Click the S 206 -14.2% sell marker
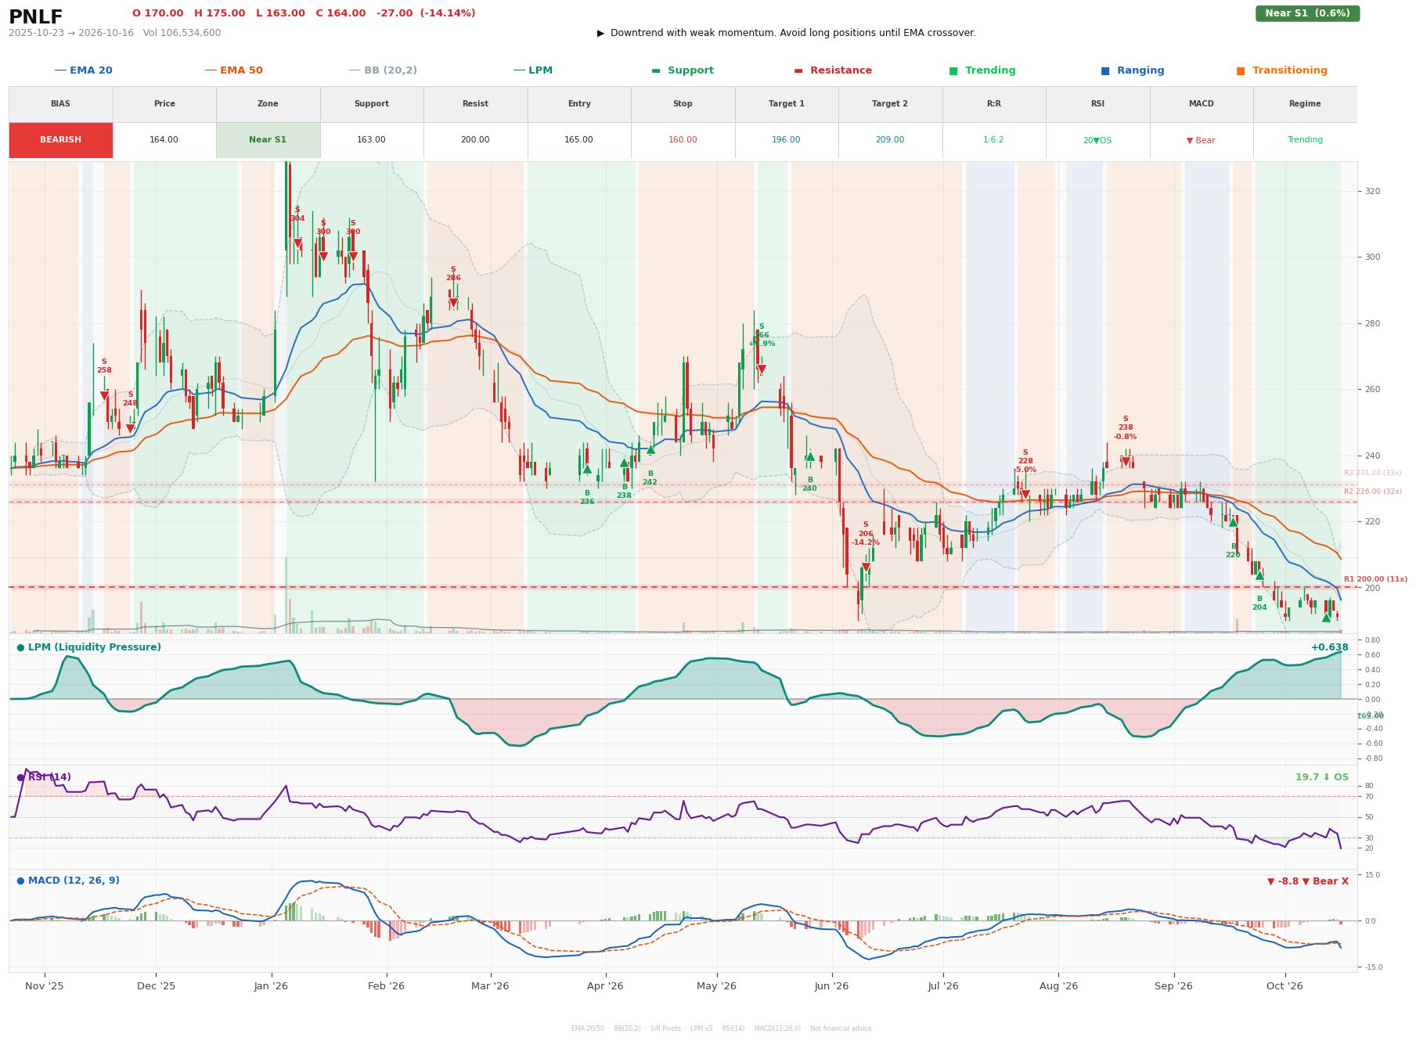The width and height of the screenshot is (1416, 1041). 866,567
